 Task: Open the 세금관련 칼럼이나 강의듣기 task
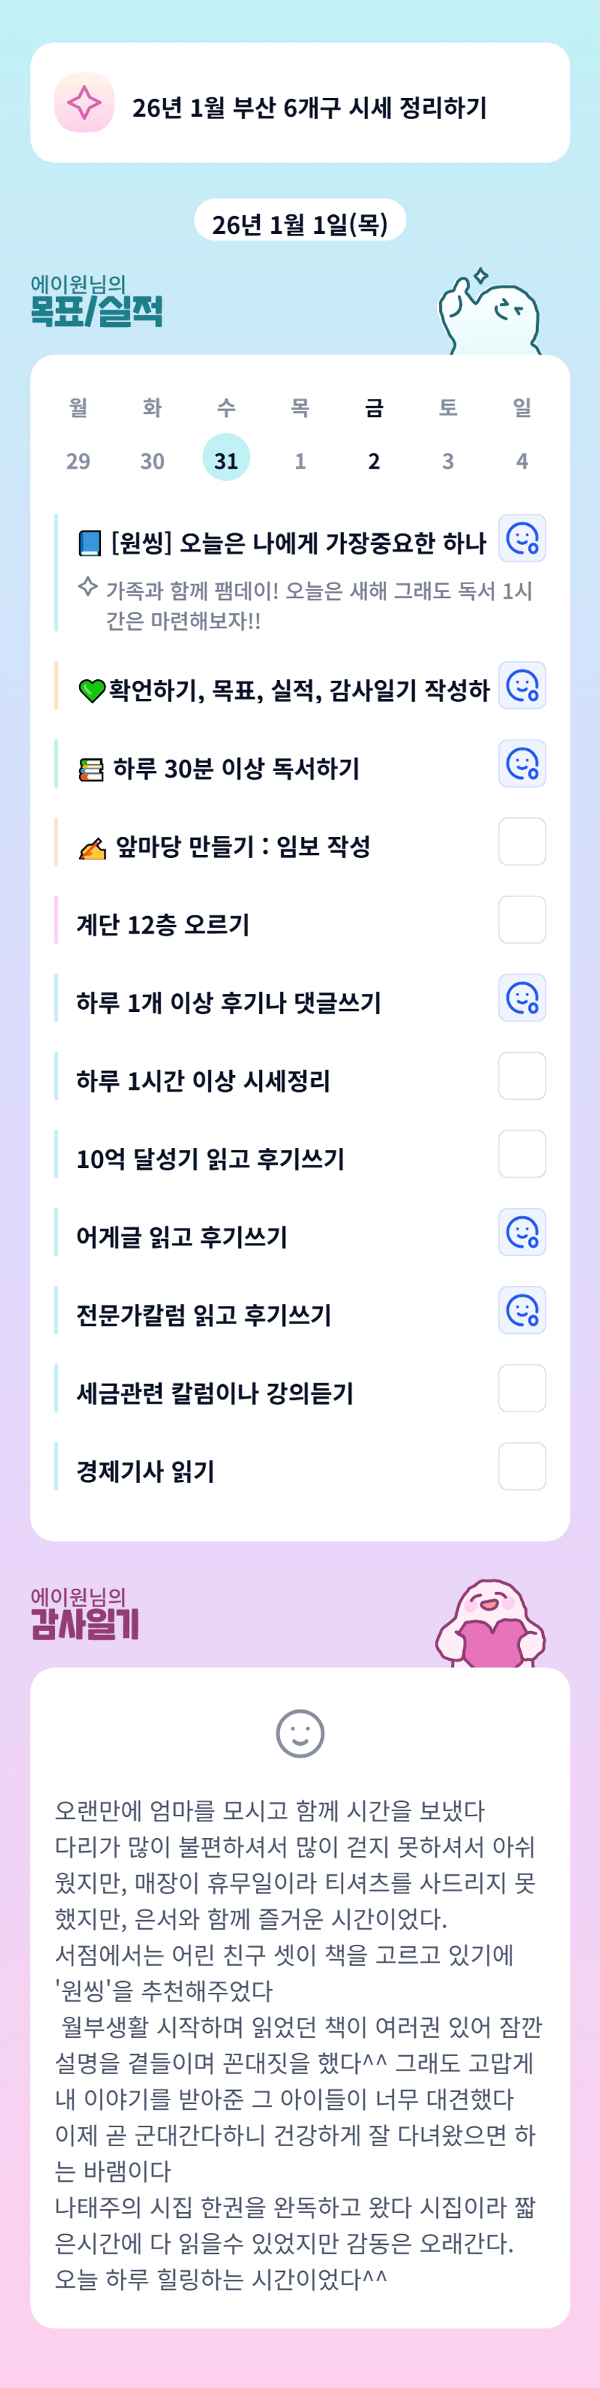coord(215,1393)
